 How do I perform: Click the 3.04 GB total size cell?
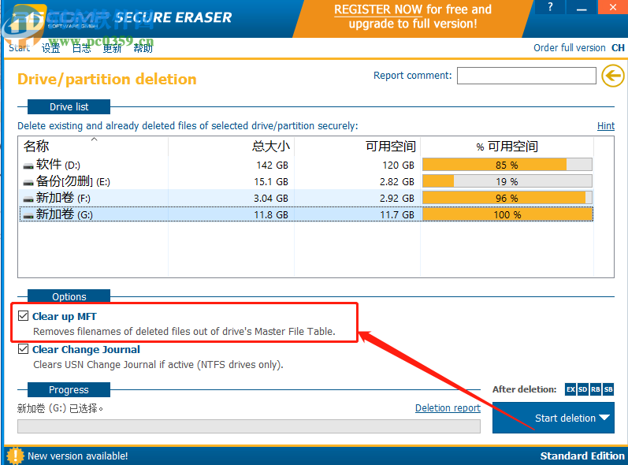(x=271, y=199)
